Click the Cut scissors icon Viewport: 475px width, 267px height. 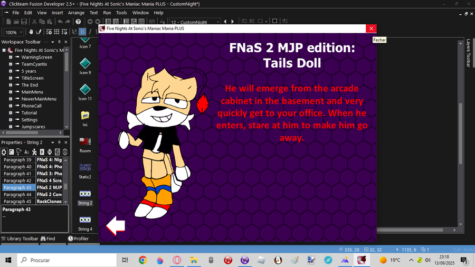click(34, 22)
